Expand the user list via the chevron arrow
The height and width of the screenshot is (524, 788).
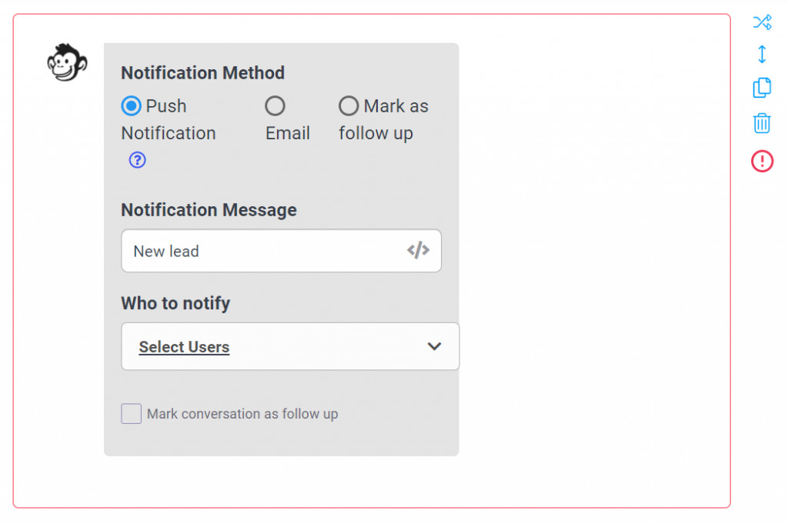tap(434, 346)
